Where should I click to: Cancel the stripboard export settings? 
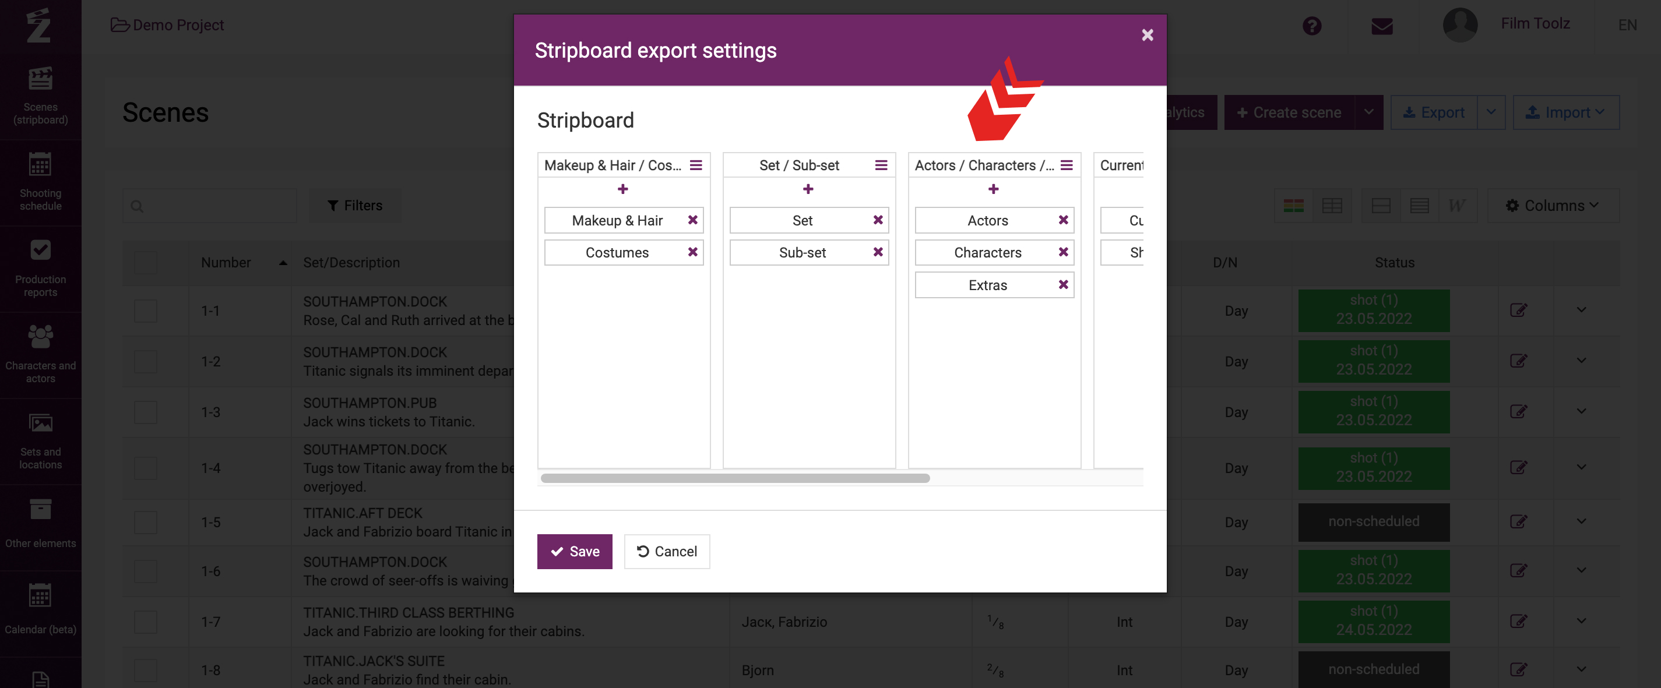[667, 551]
